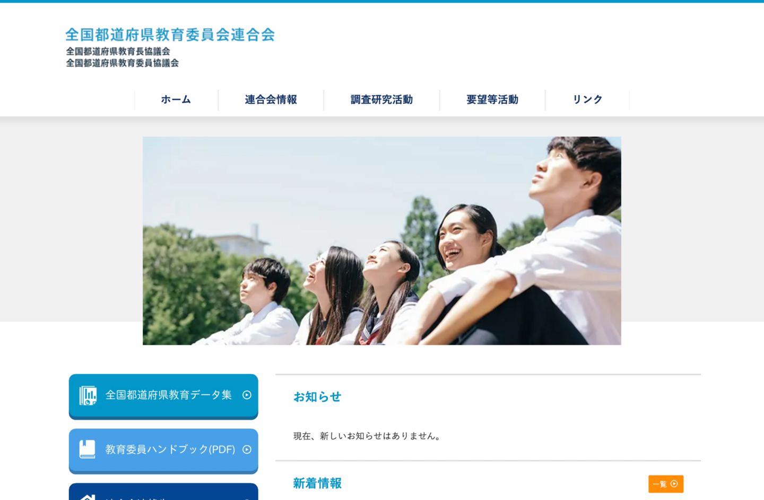Click the 全国都道府県教育長協議会 subtitle text
This screenshot has height=500, width=764.
118,51
